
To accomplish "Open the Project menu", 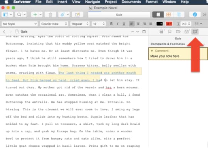I will [x=111, y=2].
